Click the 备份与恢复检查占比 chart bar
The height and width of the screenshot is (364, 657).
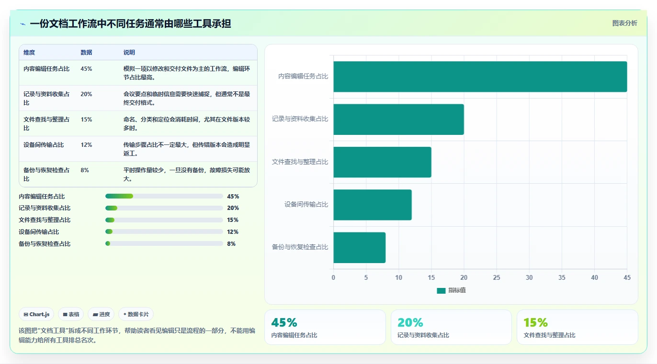[360, 247]
